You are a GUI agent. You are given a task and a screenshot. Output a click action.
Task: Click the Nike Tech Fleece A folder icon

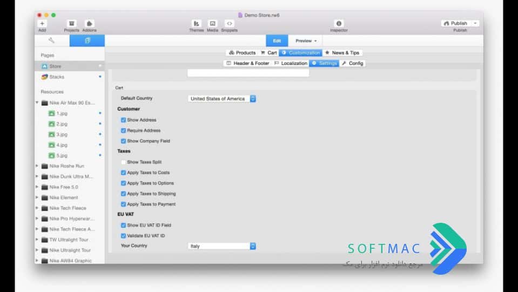(45, 229)
